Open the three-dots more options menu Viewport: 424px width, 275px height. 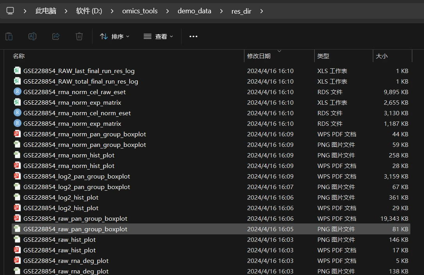[x=193, y=36]
